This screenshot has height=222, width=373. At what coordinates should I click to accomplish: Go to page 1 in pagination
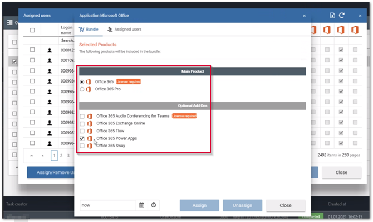pos(54,156)
